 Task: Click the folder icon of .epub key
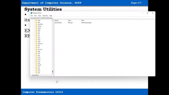pos(36,65)
